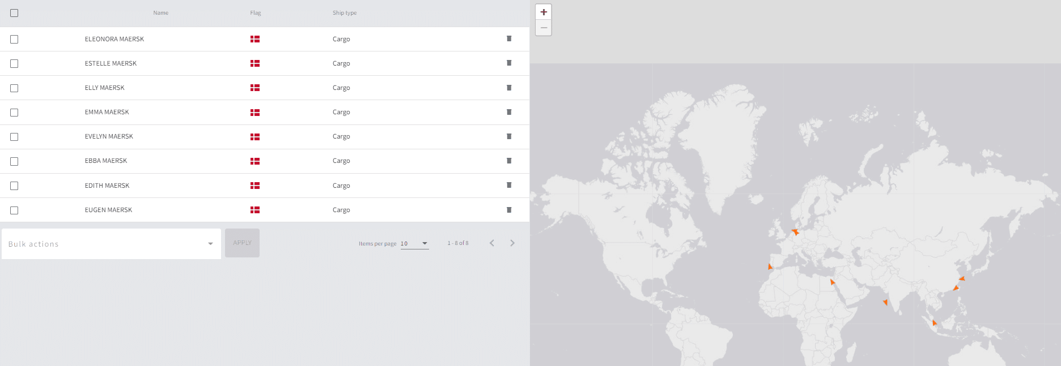This screenshot has height=366, width=1061.
Task: Go to the previous page of ships
Action: coord(492,243)
